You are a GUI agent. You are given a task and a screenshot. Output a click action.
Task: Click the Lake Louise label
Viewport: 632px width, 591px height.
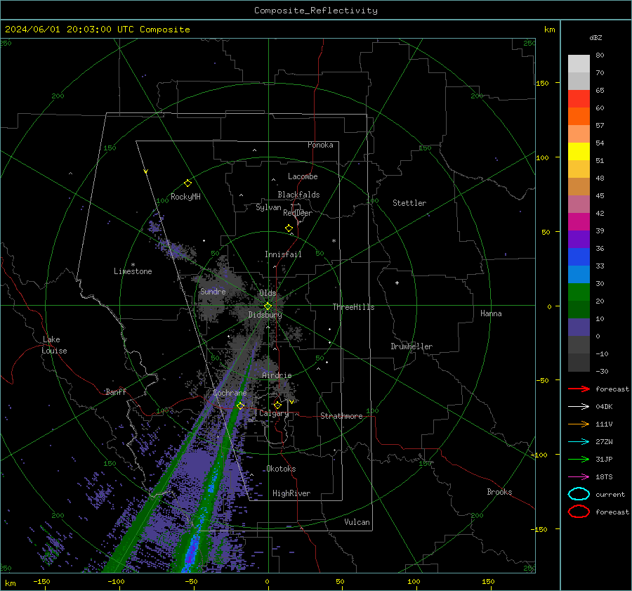[54, 345]
